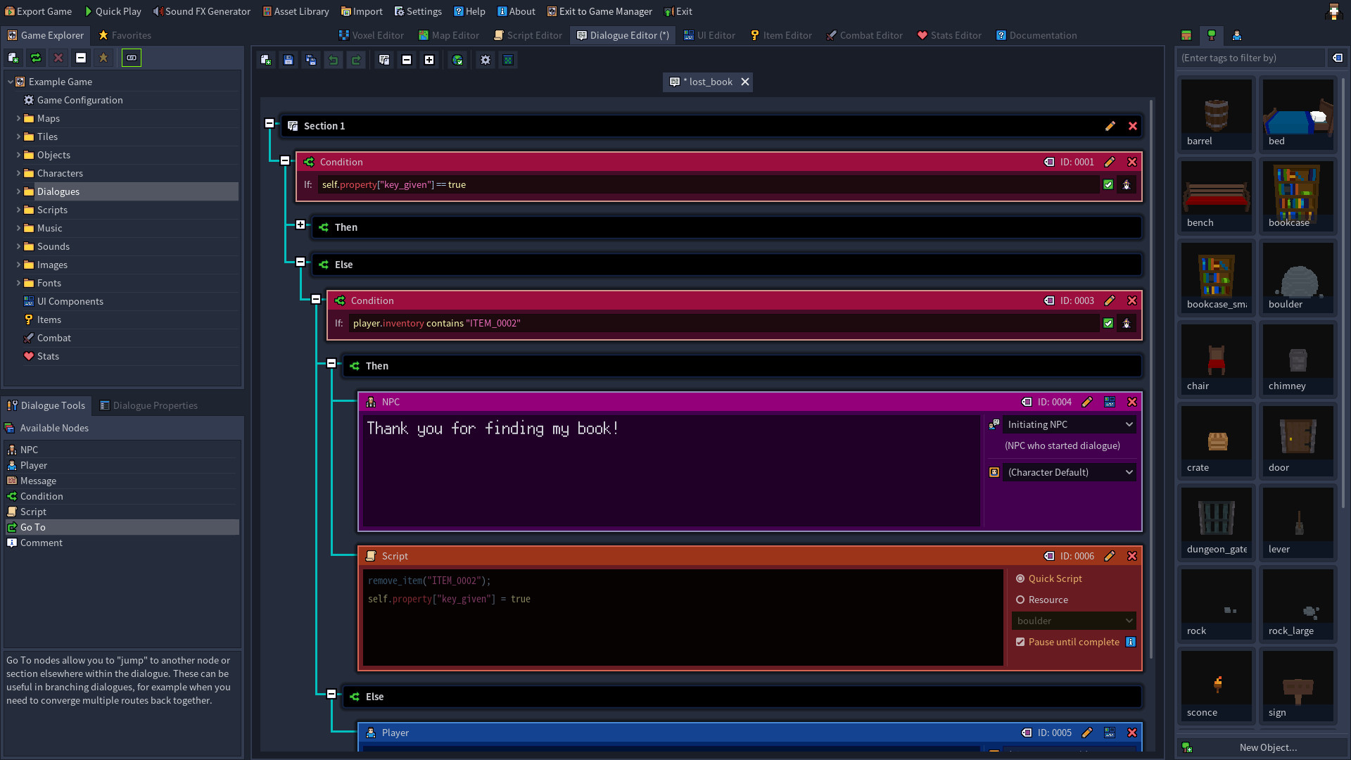This screenshot has height=760, width=1351.
Task: Edit Section 1 with pencil icon
Action: coord(1110,126)
